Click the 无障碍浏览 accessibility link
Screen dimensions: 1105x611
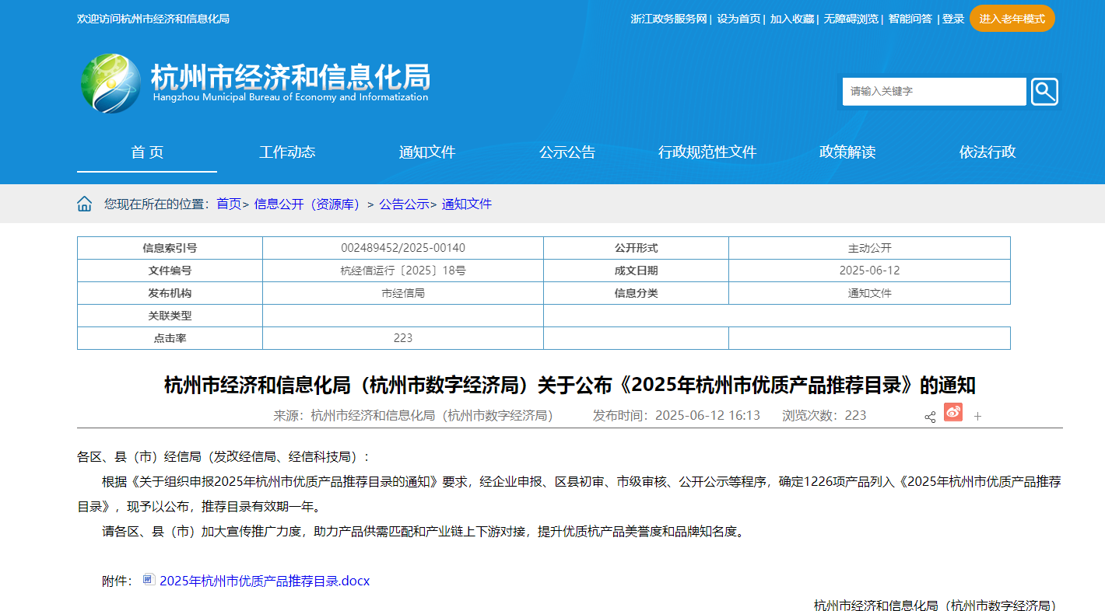click(851, 19)
